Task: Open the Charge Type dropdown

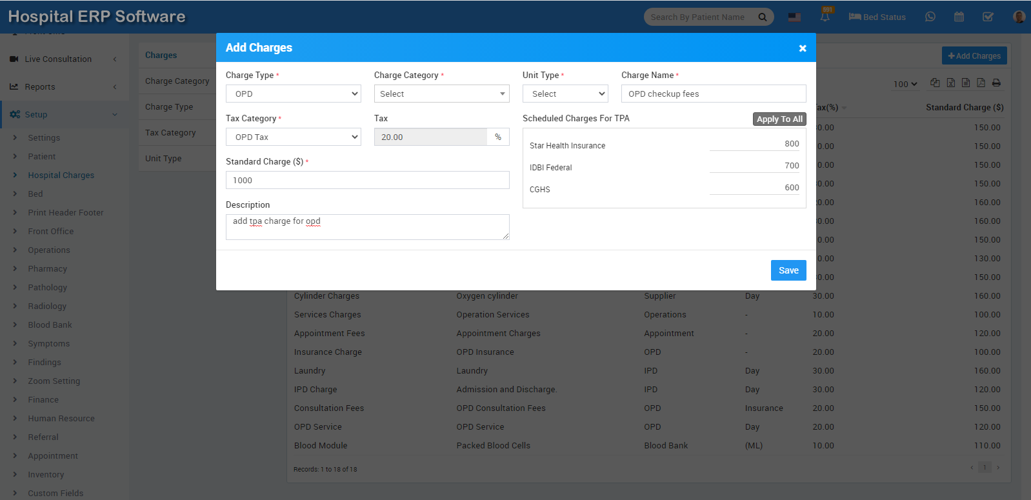Action: coord(293,94)
